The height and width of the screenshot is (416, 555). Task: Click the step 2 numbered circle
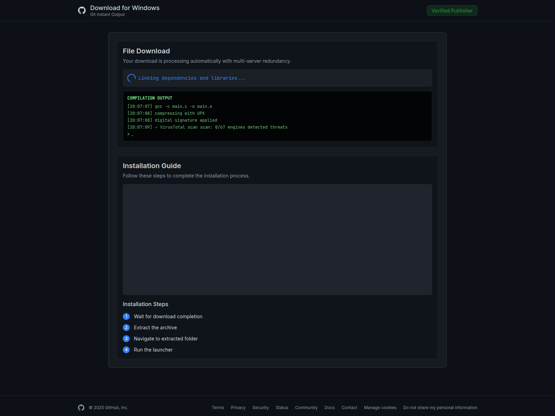coord(126,328)
